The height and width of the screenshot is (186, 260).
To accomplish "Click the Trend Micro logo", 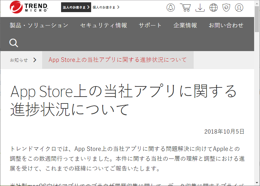I will click(x=29, y=7).
